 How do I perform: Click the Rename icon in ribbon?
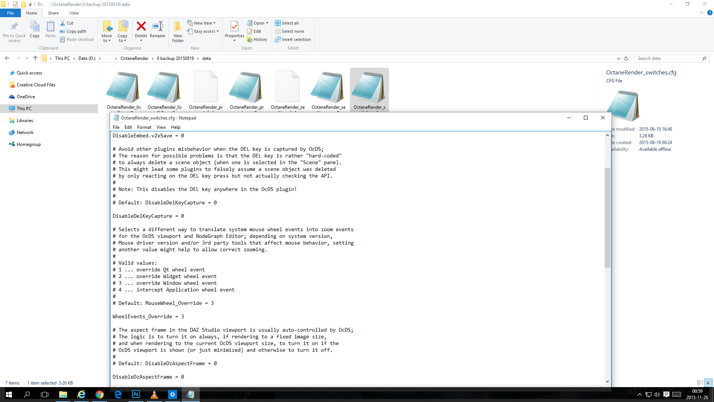click(157, 27)
